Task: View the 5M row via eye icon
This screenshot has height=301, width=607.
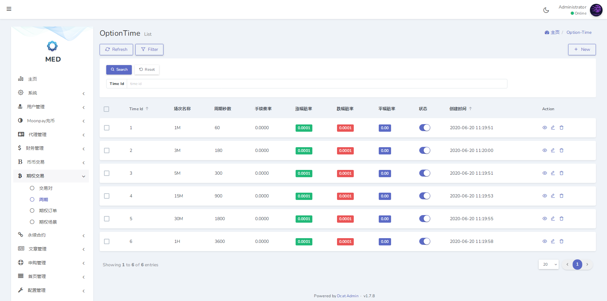Action: click(544, 173)
